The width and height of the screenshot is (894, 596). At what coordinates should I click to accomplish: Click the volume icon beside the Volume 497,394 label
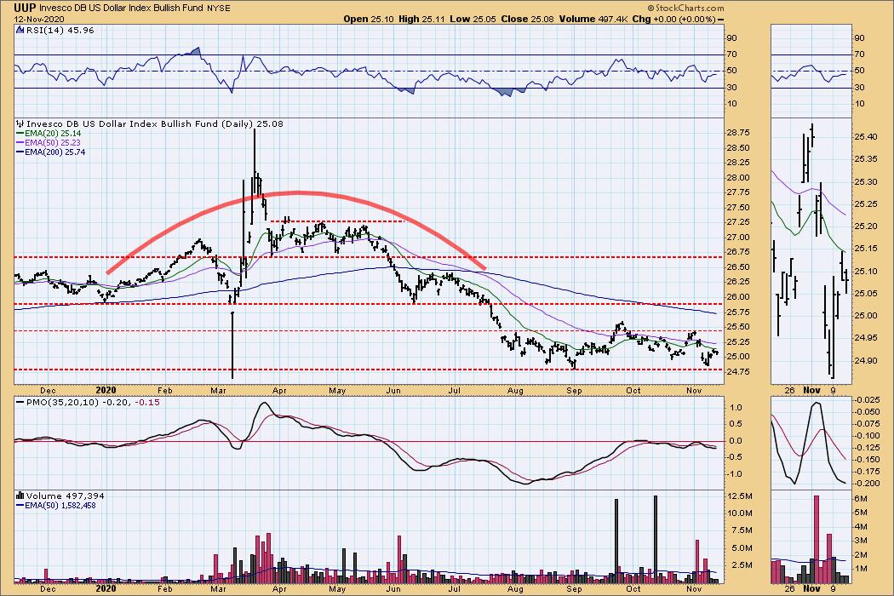(x=20, y=496)
